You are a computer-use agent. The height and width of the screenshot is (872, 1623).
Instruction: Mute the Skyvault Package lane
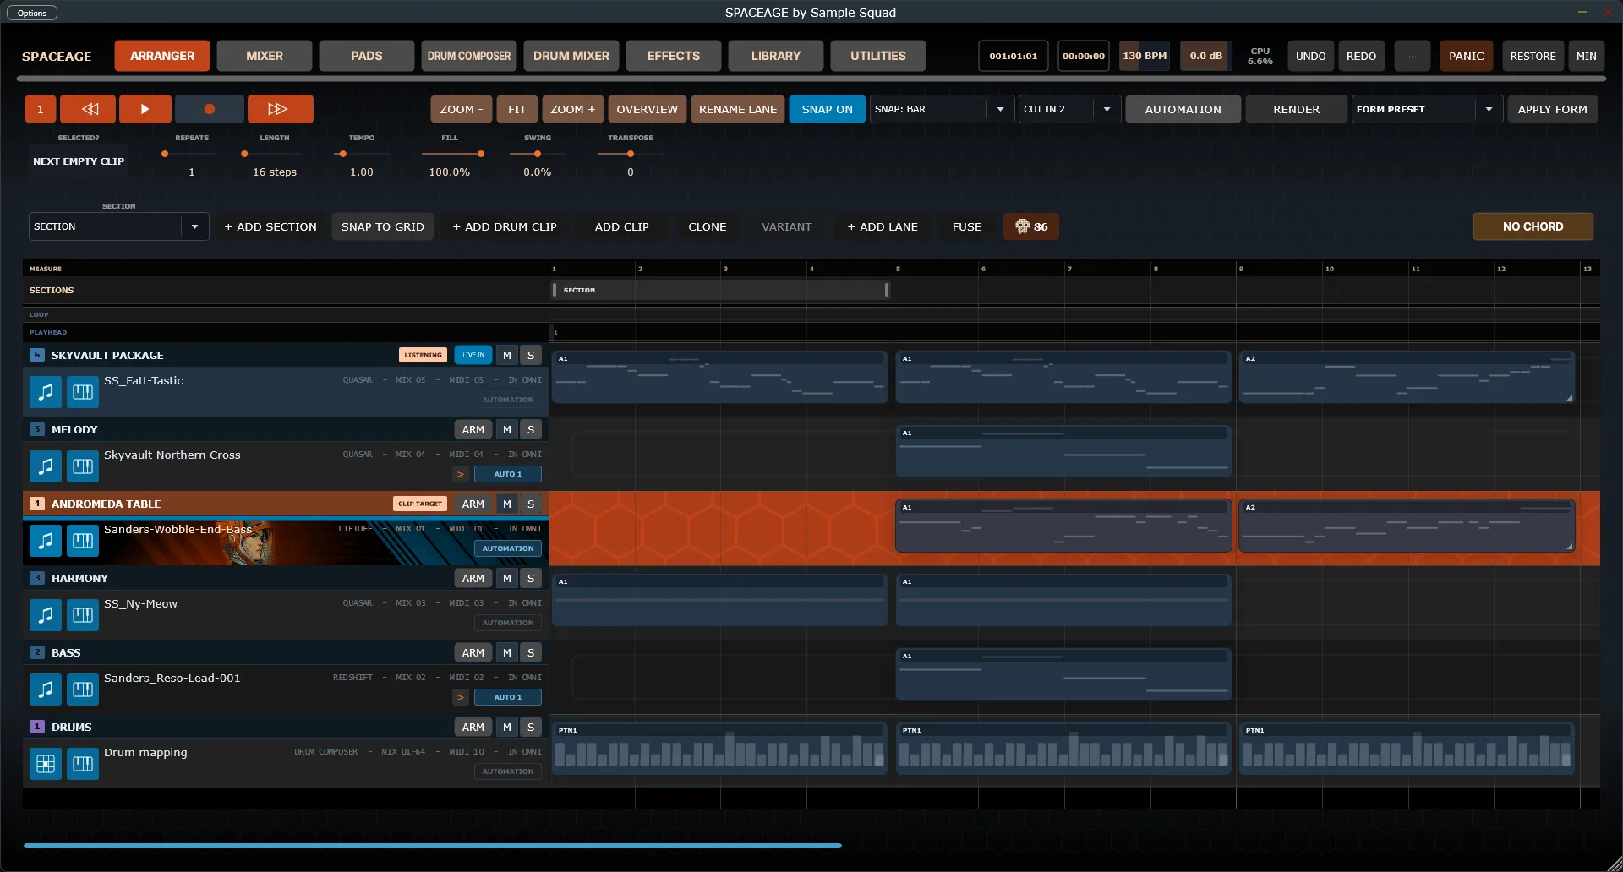coord(507,355)
